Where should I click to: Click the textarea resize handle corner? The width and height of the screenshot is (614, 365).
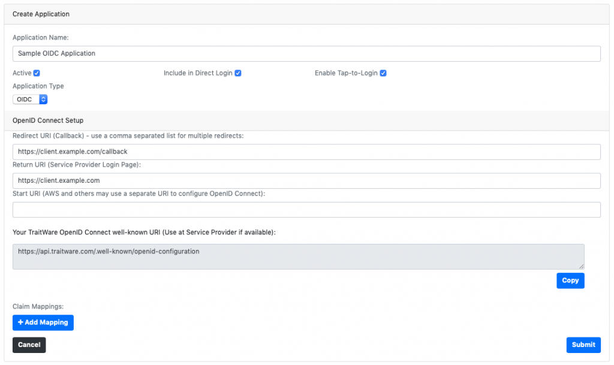[x=582, y=267]
